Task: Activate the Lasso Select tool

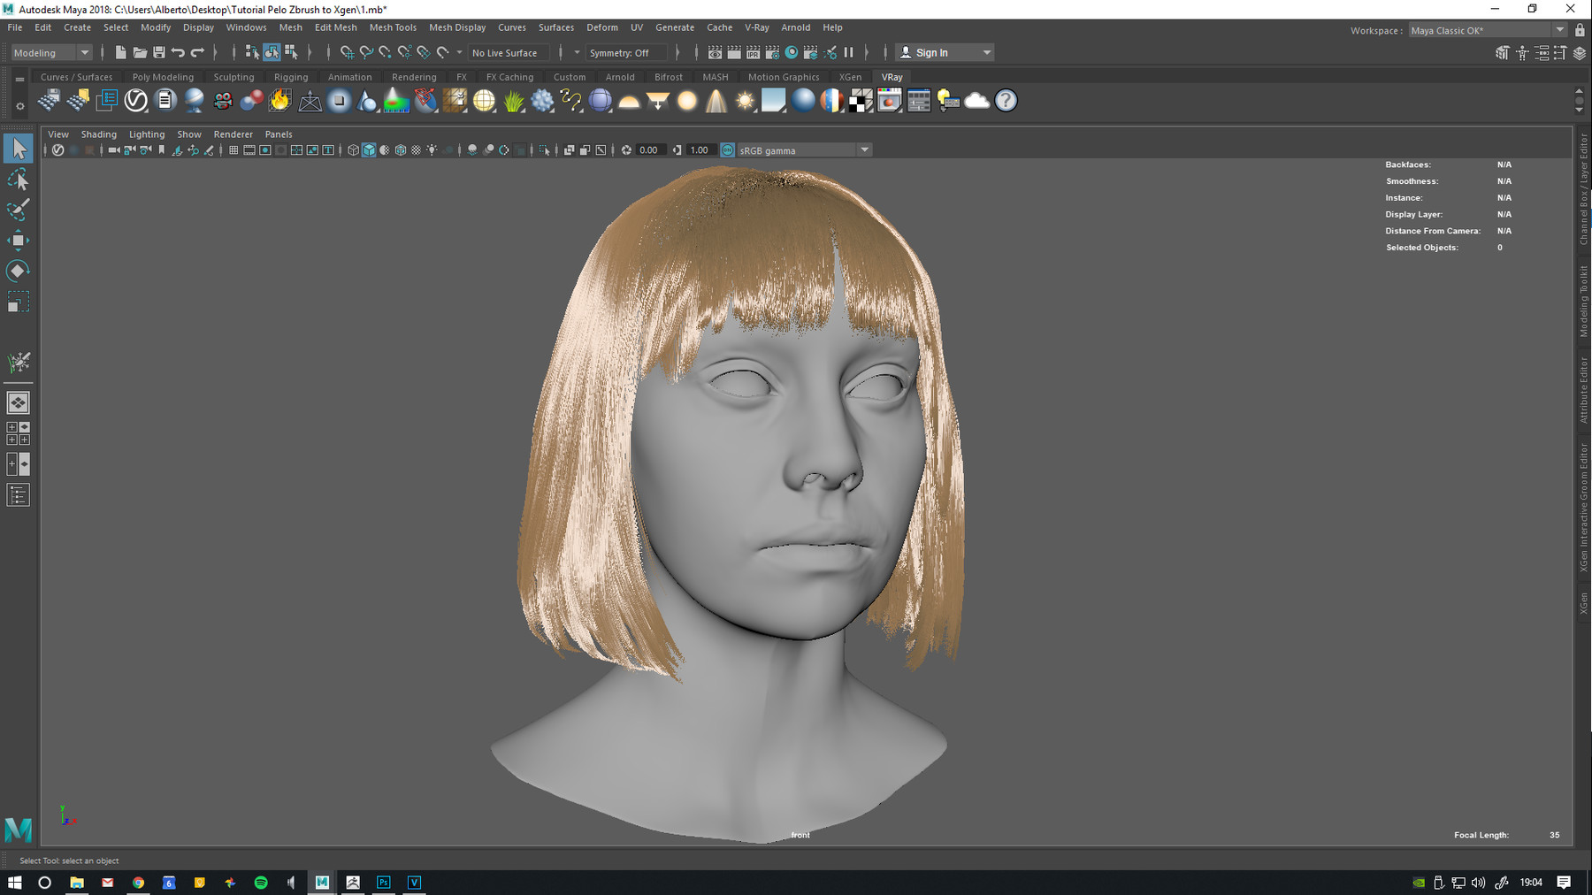Action: (x=19, y=180)
